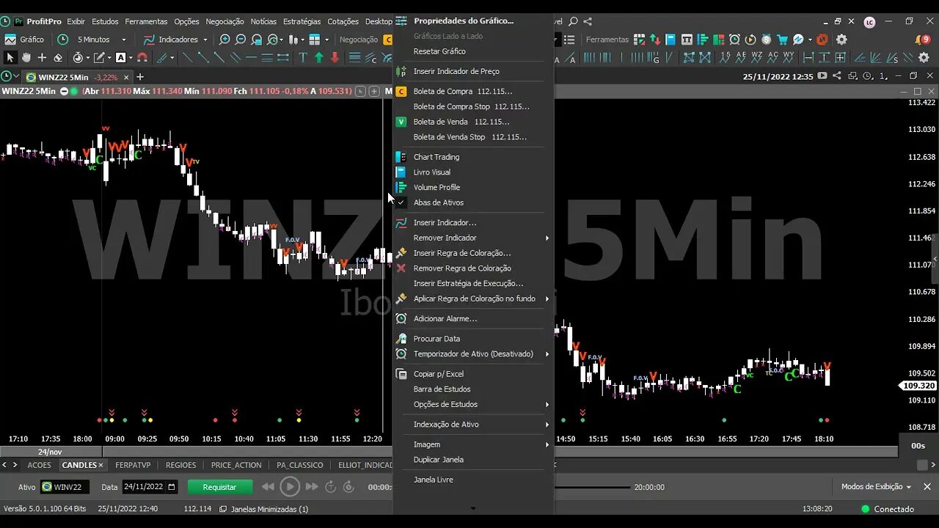Click the magnet snap tool
The height and width of the screenshot is (528, 939).
[142, 57]
